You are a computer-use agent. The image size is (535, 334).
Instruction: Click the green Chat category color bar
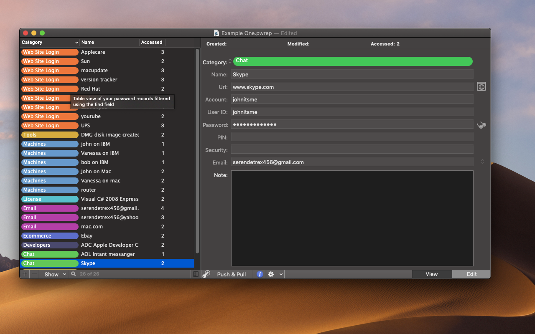point(352,61)
